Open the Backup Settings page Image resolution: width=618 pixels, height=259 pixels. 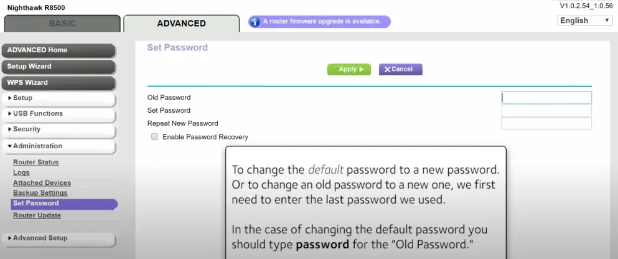40,193
